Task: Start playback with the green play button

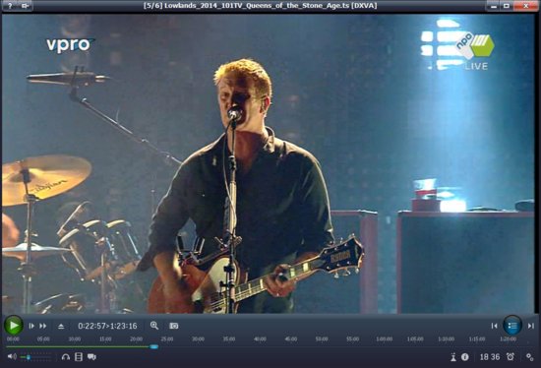Action: point(14,325)
